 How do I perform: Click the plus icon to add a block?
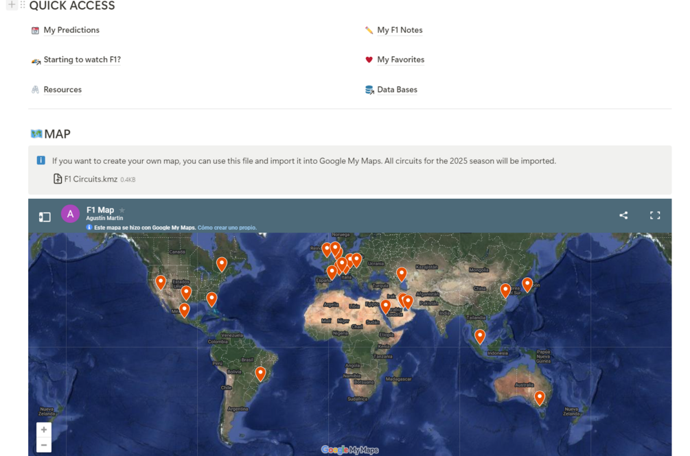12,5
